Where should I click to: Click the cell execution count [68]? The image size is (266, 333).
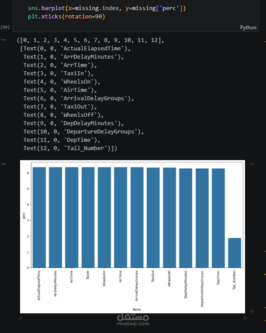[5, 27]
